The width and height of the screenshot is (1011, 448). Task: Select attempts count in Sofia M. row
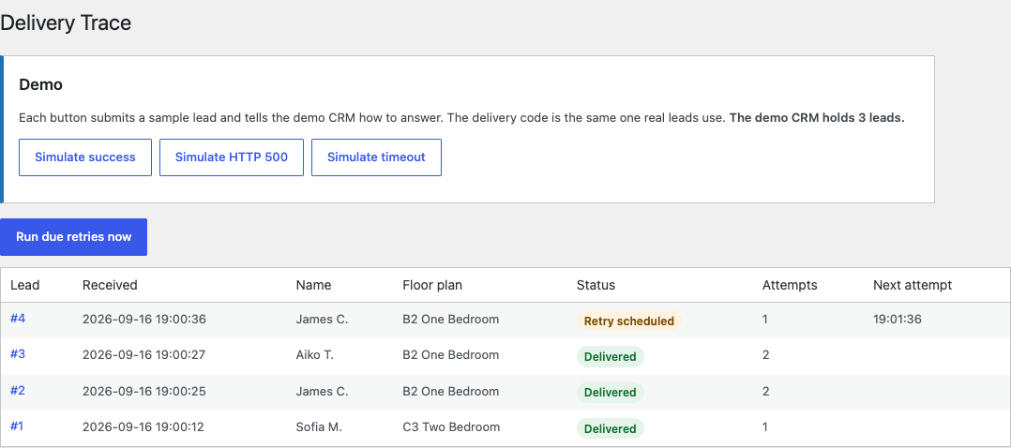tap(765, 426)
